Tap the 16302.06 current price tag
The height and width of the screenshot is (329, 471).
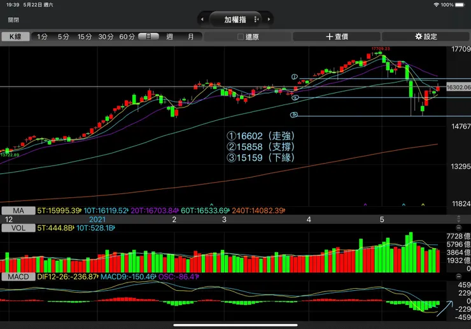(458, 87)
